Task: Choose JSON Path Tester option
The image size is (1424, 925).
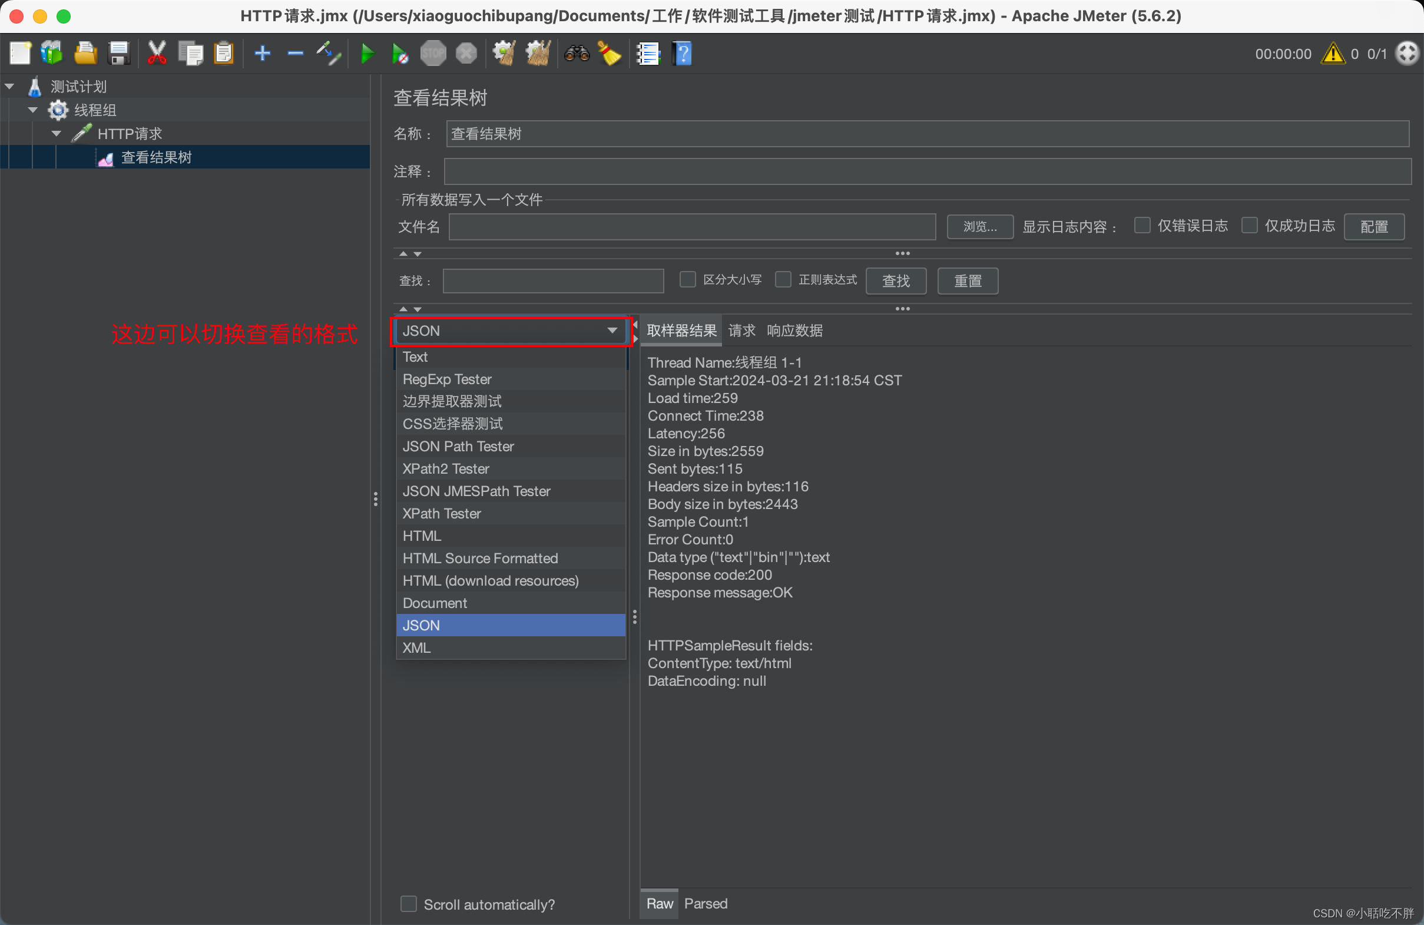Action: (511, 447)
